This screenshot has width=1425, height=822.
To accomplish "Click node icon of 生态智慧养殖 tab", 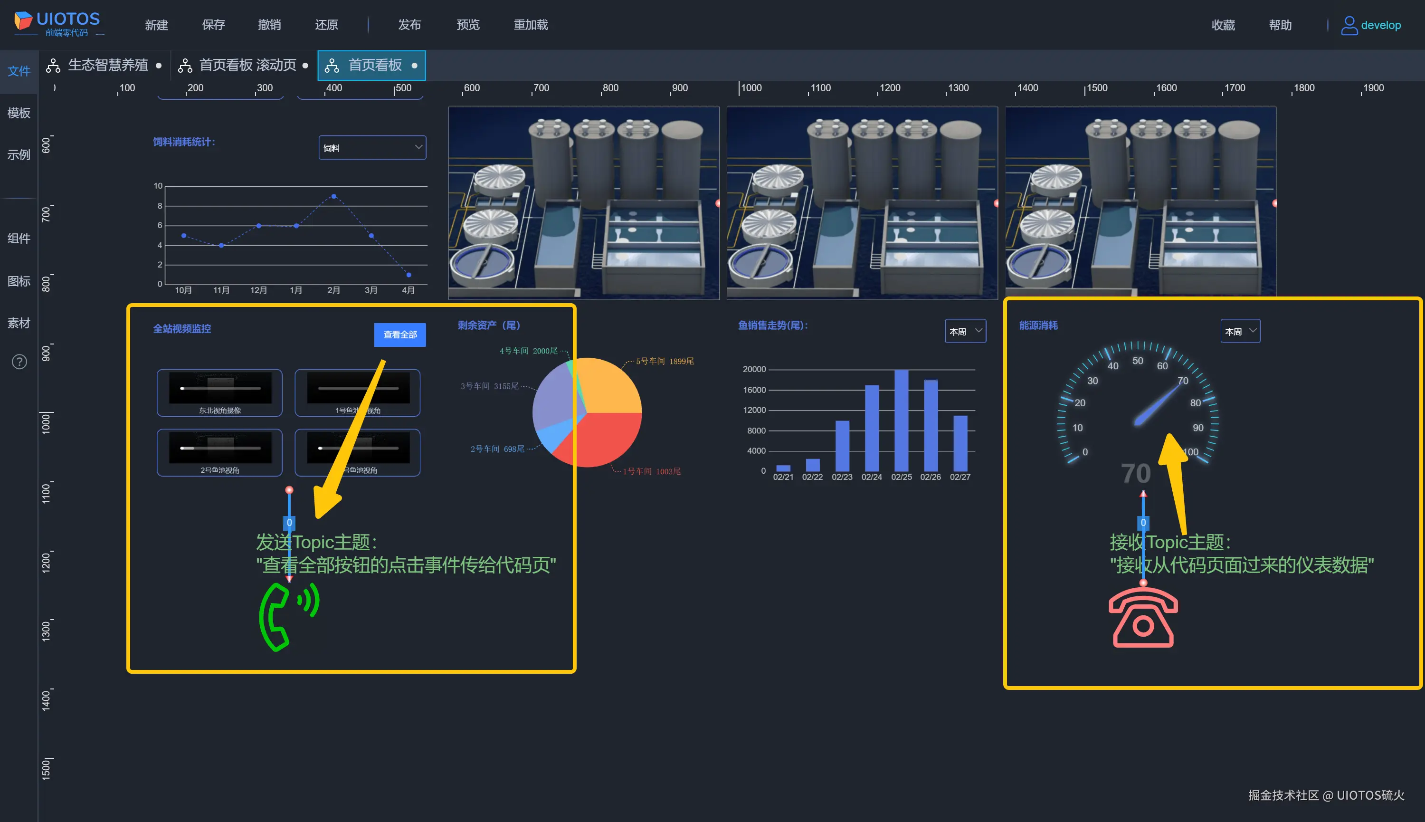I will tap(53, 66).
